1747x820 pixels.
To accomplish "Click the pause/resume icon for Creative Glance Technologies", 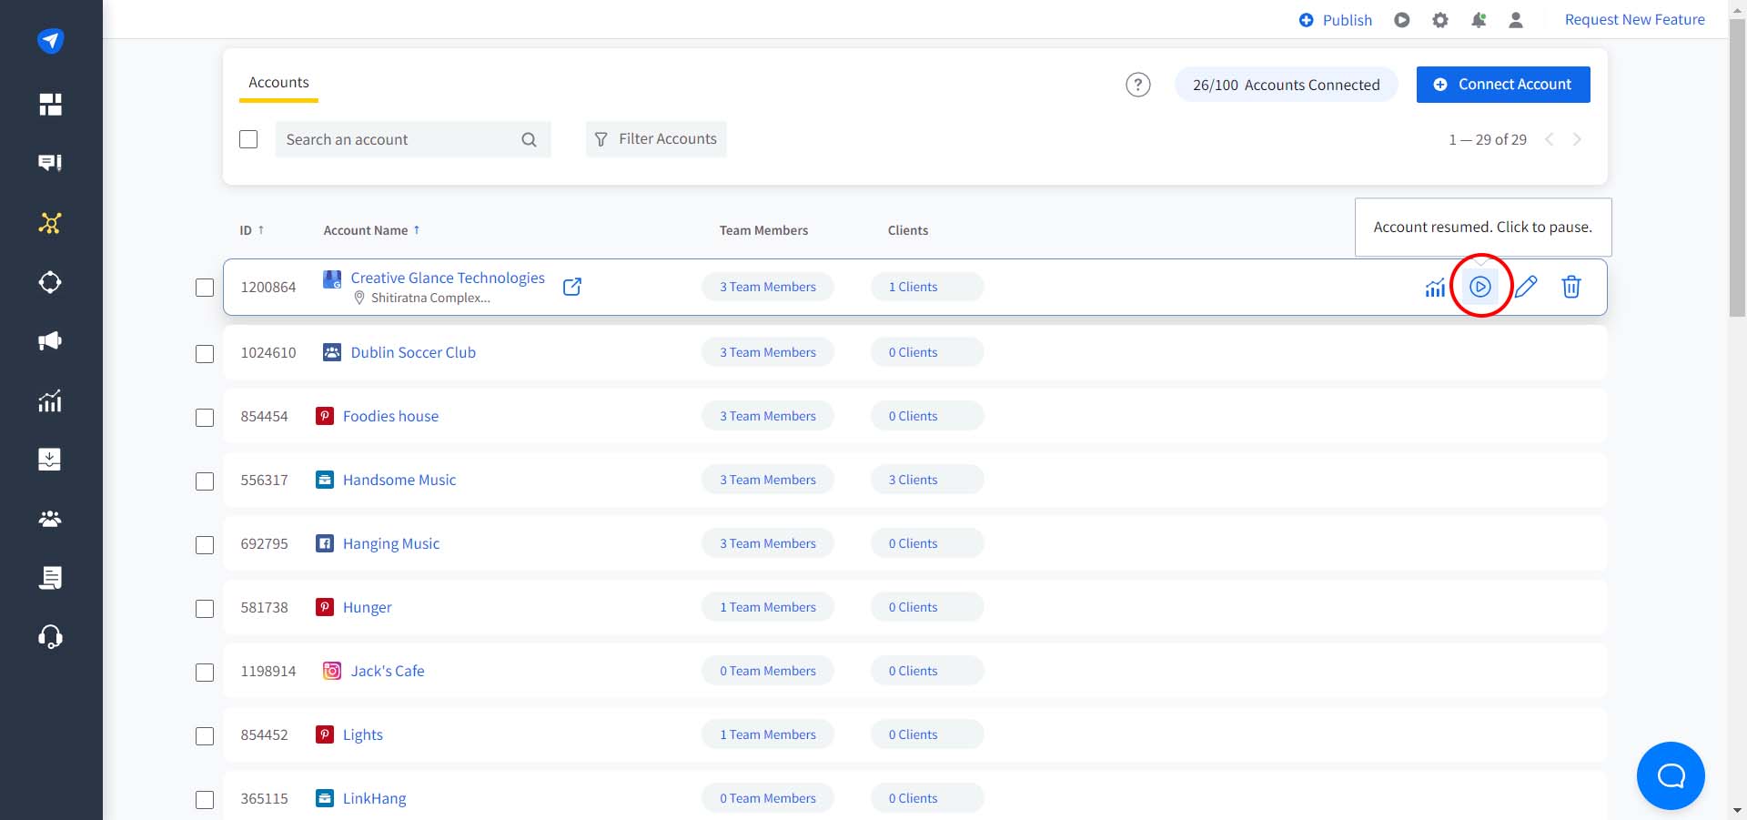I will coord(1480,287).
